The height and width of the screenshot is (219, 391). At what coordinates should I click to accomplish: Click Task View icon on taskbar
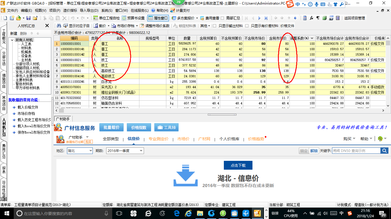(x=119, y=213)
